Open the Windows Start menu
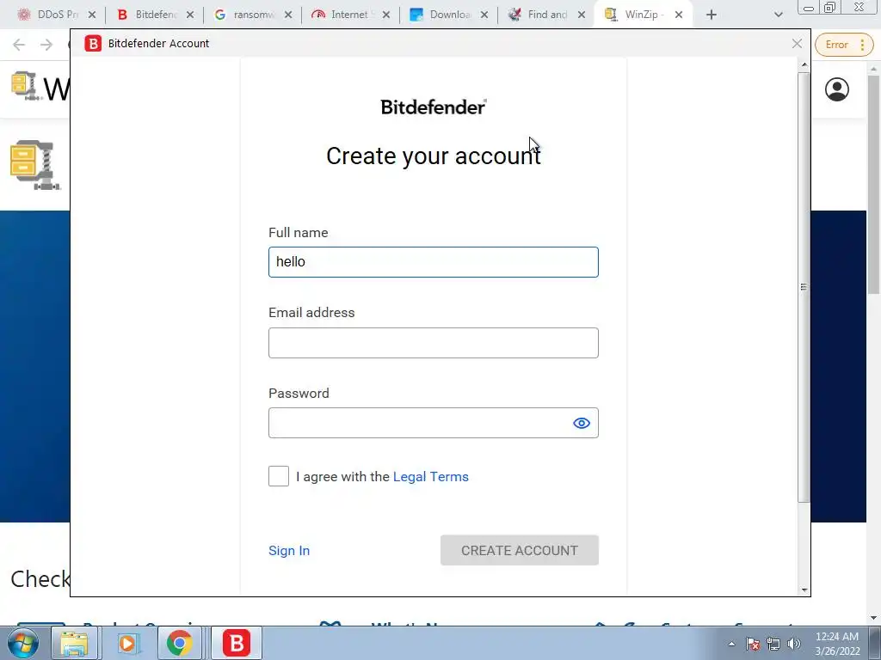 pos(22,643)
